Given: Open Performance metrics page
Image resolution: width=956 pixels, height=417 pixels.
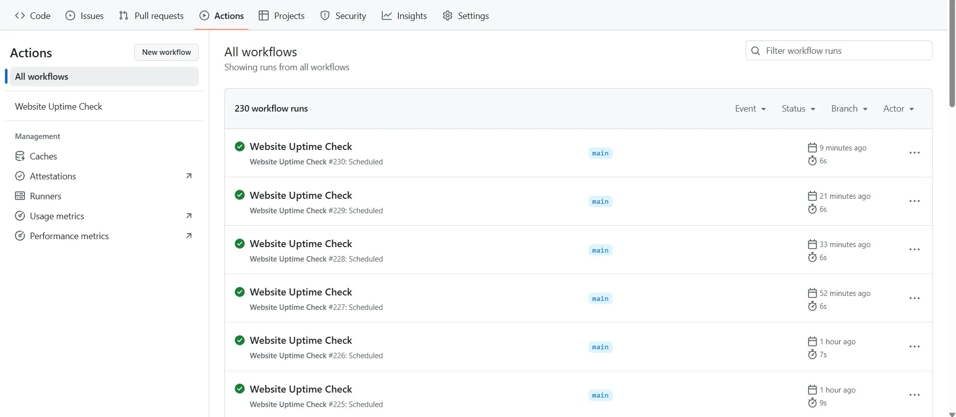Looking at the screenshot, I should point(104,236).
